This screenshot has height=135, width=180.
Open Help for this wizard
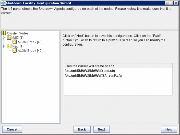(x=169, y=129)
